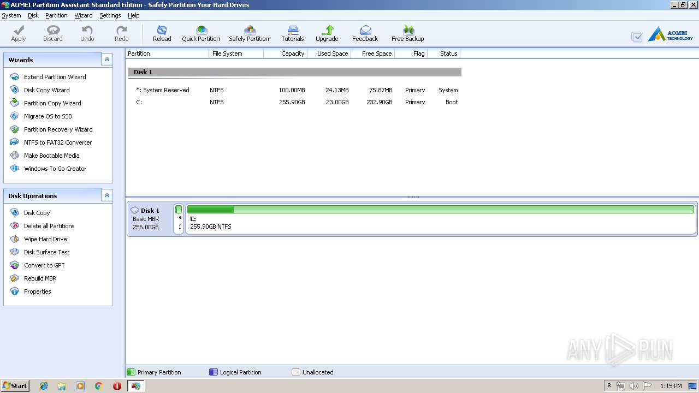Open Make Bootable Media wizard
The image size is (699, 393).
pyautogui.click(x=51, y=156)
